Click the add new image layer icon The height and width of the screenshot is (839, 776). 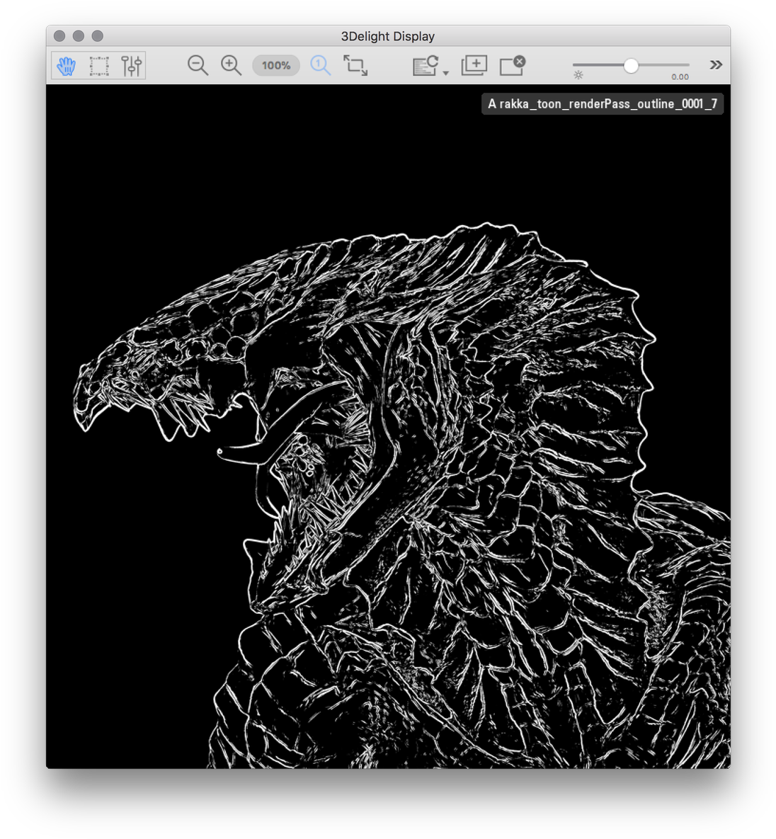(x=474, y=65)
